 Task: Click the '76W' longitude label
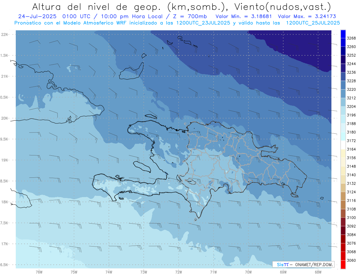point(39,272)
